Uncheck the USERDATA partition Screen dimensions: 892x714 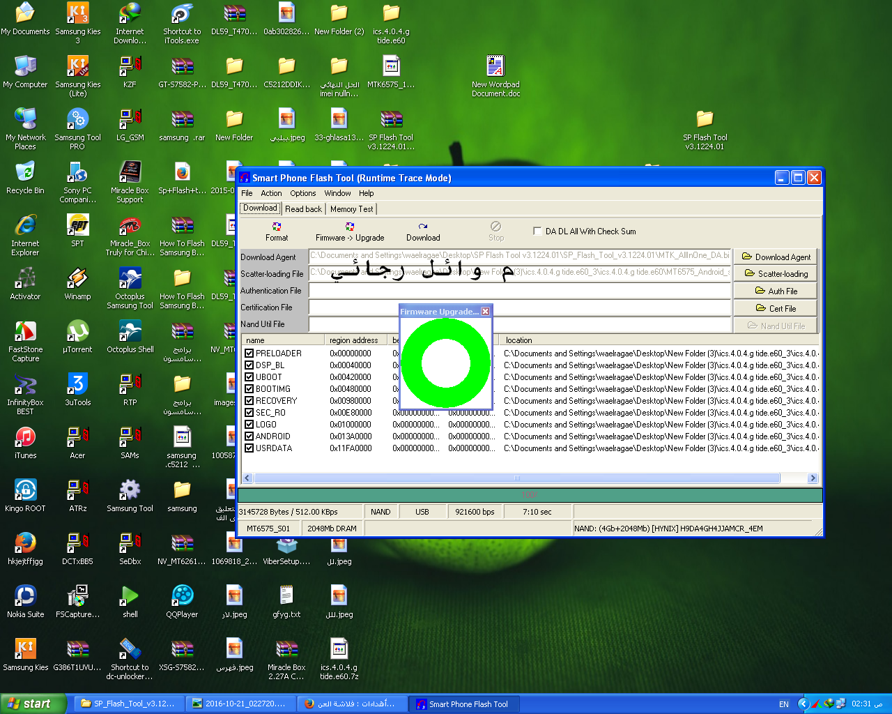(x=249, y=448)
